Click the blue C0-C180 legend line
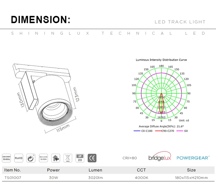 point(137,131)
